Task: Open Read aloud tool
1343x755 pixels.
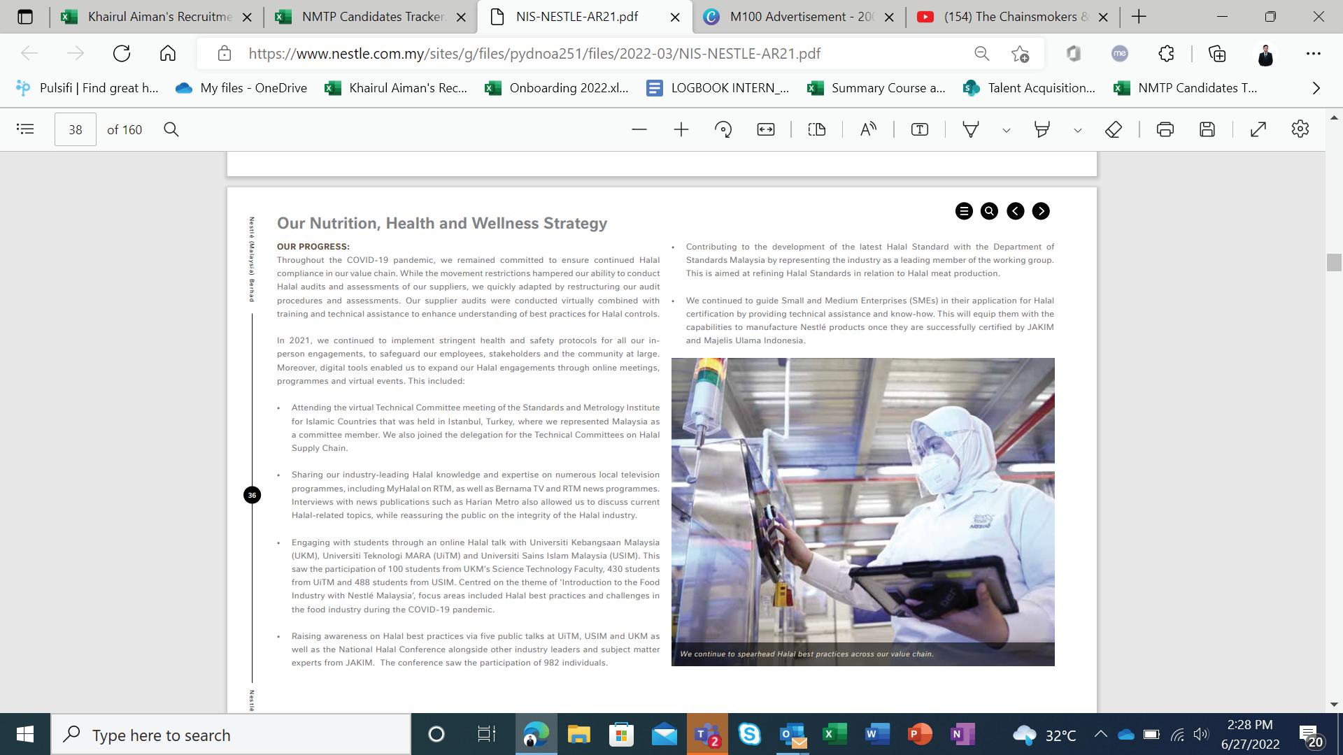Action: pos(868,129)
